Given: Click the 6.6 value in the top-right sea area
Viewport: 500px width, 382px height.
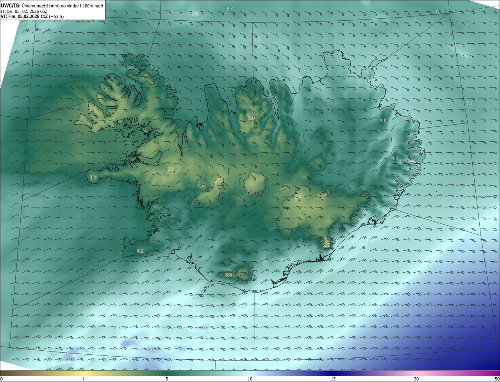Looking at the screenshot, I should 439,12.
